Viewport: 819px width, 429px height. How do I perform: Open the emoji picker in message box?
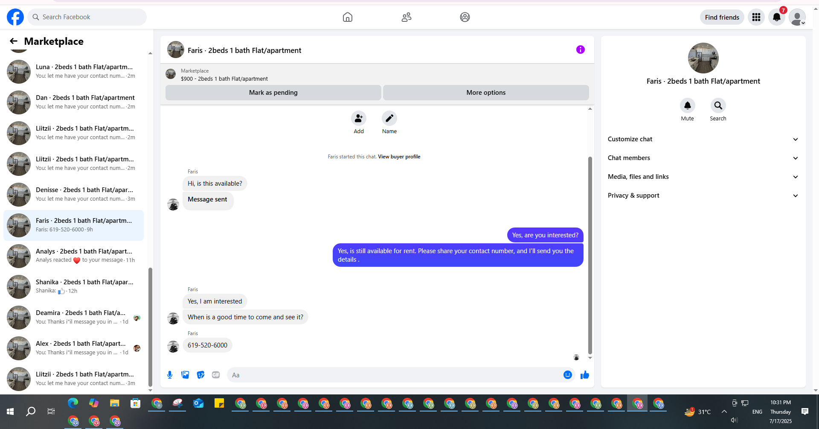click(568, 375)
